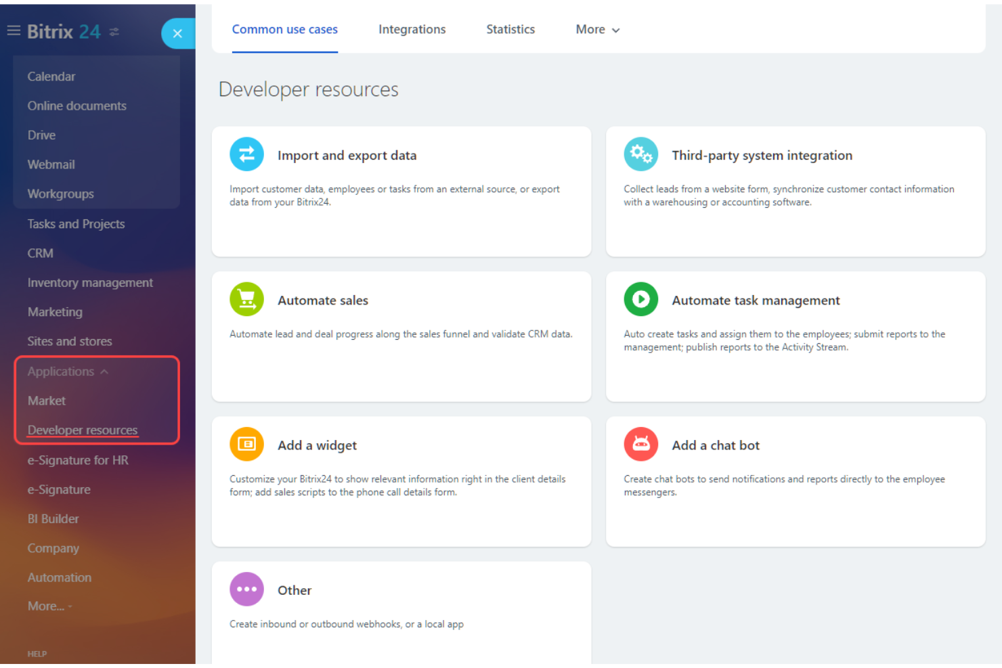
Task: Expand the More... item in left sidebar
Action: [49, 606]
